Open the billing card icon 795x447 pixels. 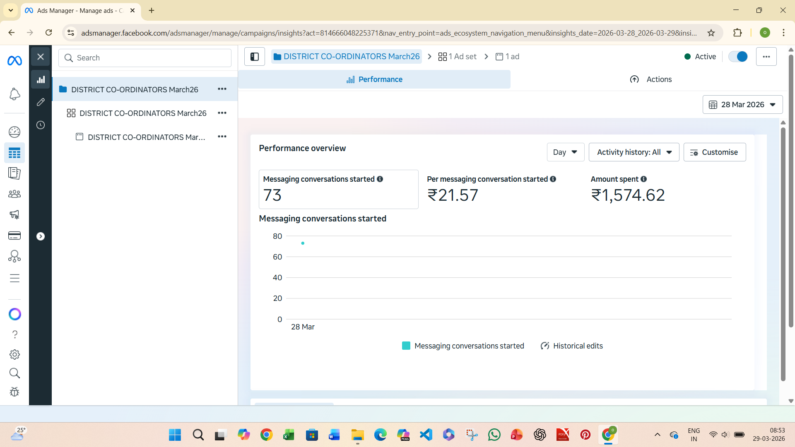pyautogui.click(x=14, y=236)
